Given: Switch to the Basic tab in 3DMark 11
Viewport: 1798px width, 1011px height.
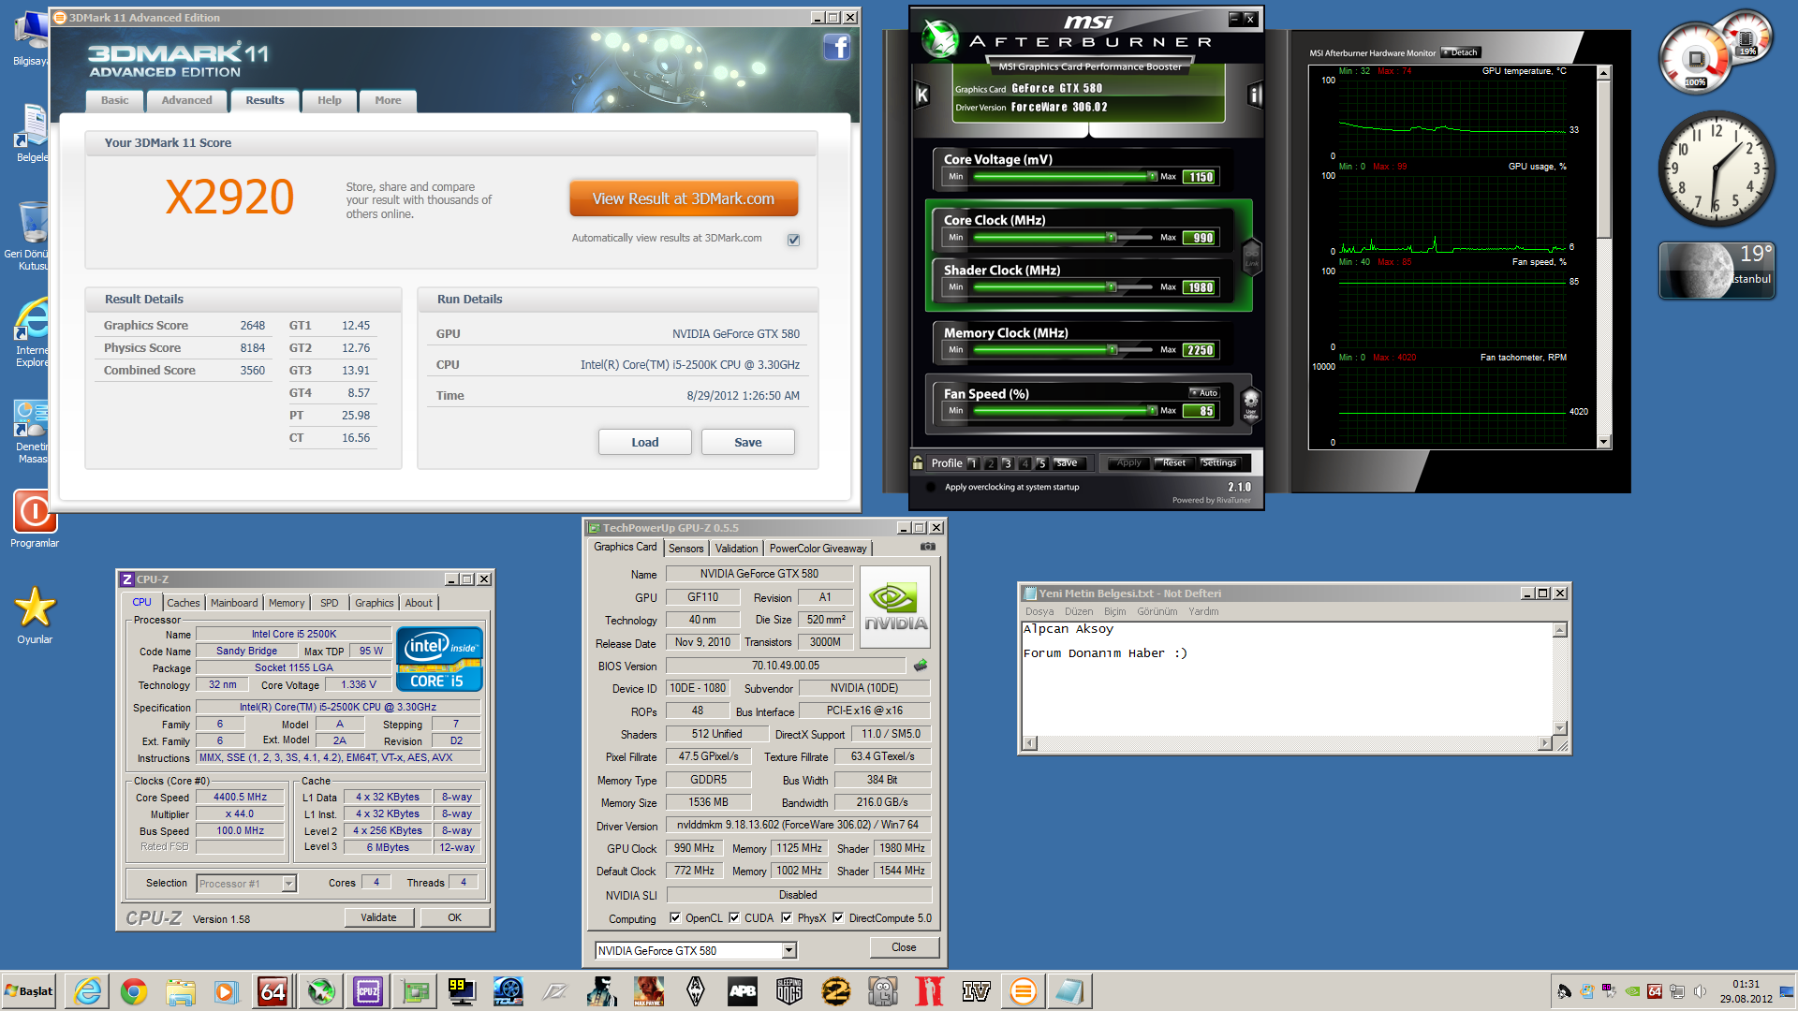Looking at the screenshot, I should [114, 100].
